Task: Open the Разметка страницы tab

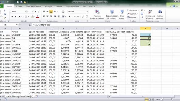Action: [33, 6]
